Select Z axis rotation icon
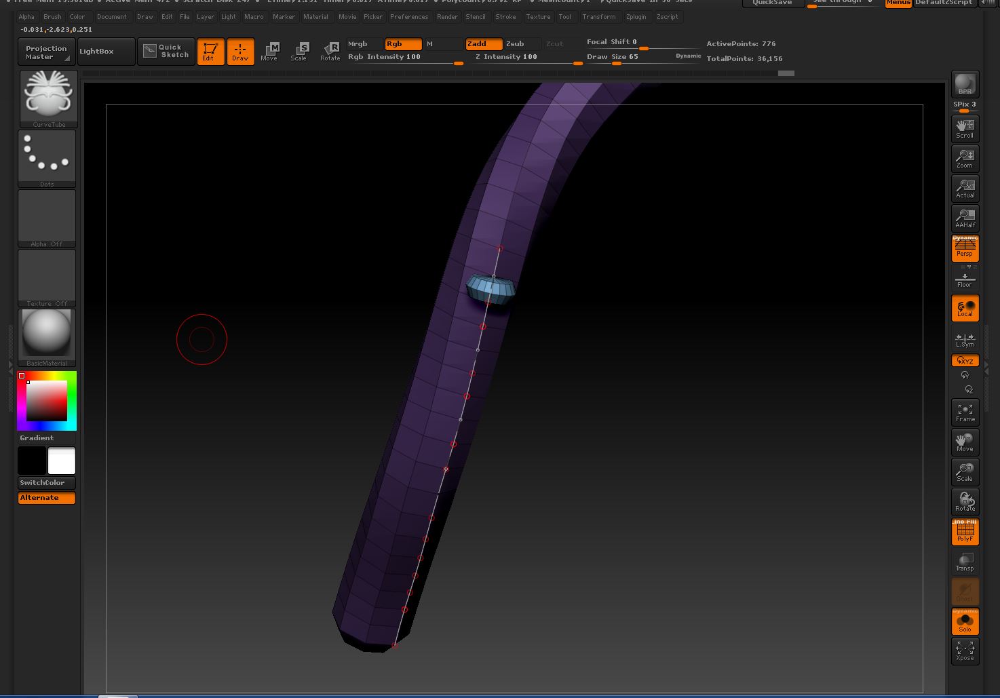 click(x=968, y=389)
